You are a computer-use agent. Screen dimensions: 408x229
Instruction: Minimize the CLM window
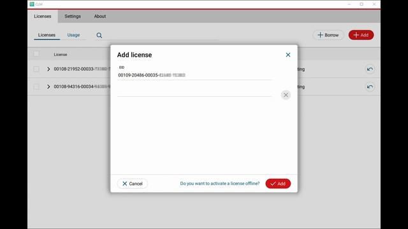[x=349, y=4]
